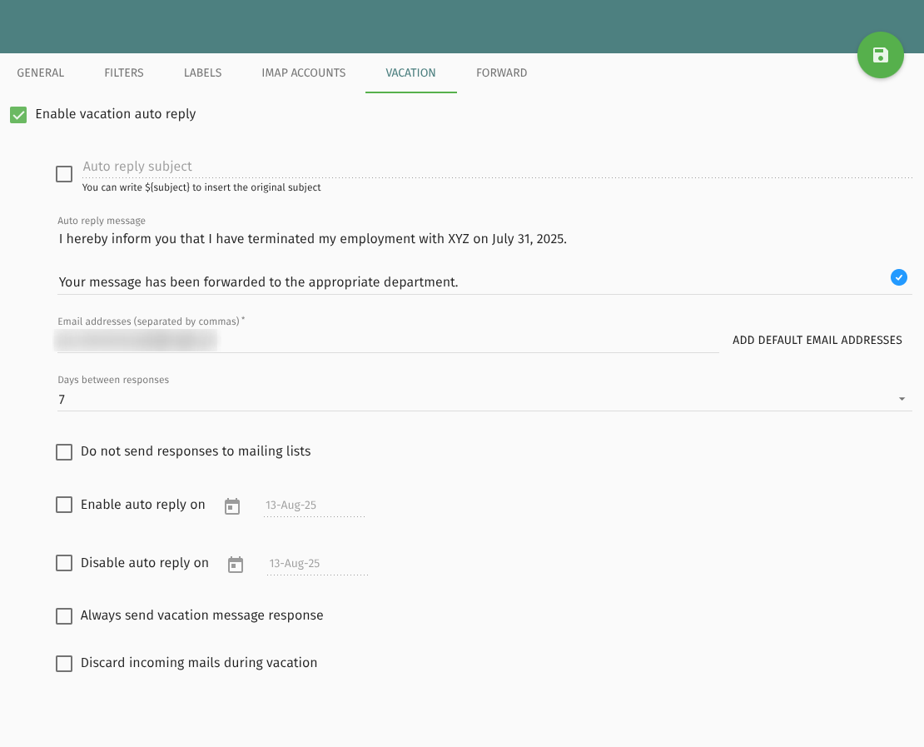Enable Discard incoming mails during vacation
Screen dimensions: 924x747
[64, 663]
